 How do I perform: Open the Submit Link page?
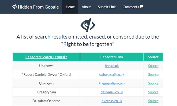point(107,7)
